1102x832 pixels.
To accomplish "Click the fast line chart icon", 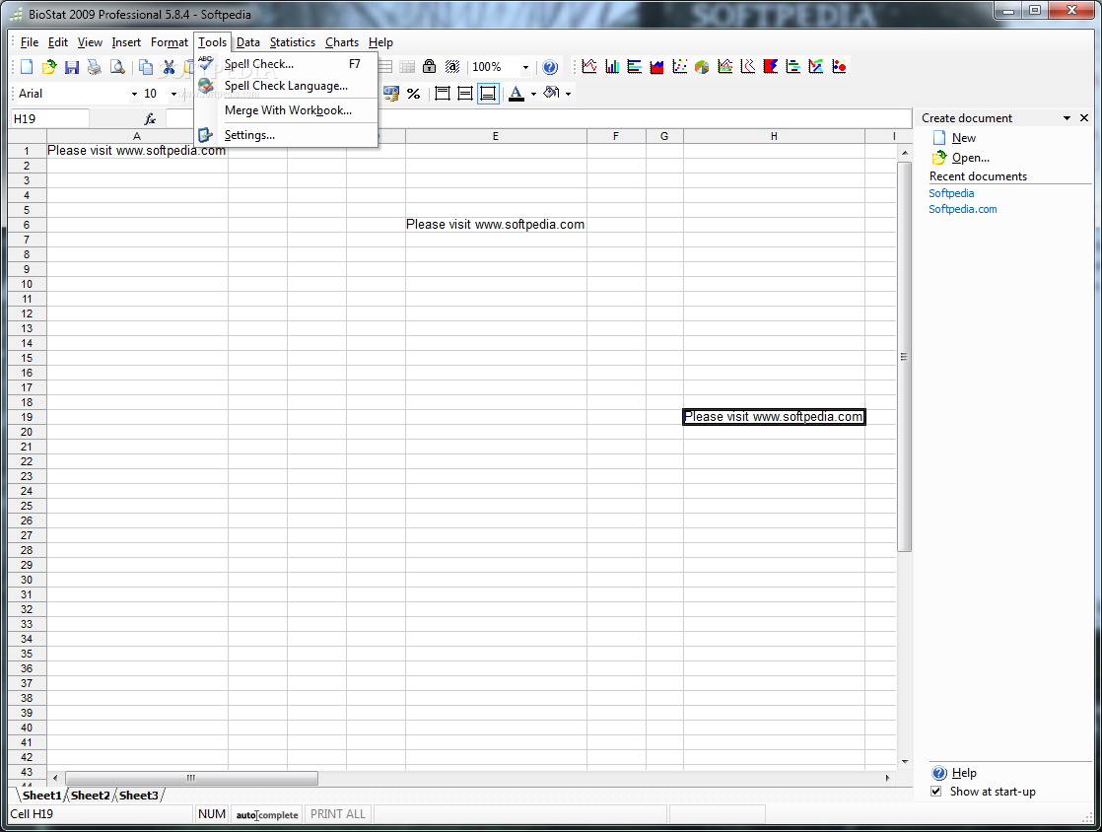I will coord(725,67).
